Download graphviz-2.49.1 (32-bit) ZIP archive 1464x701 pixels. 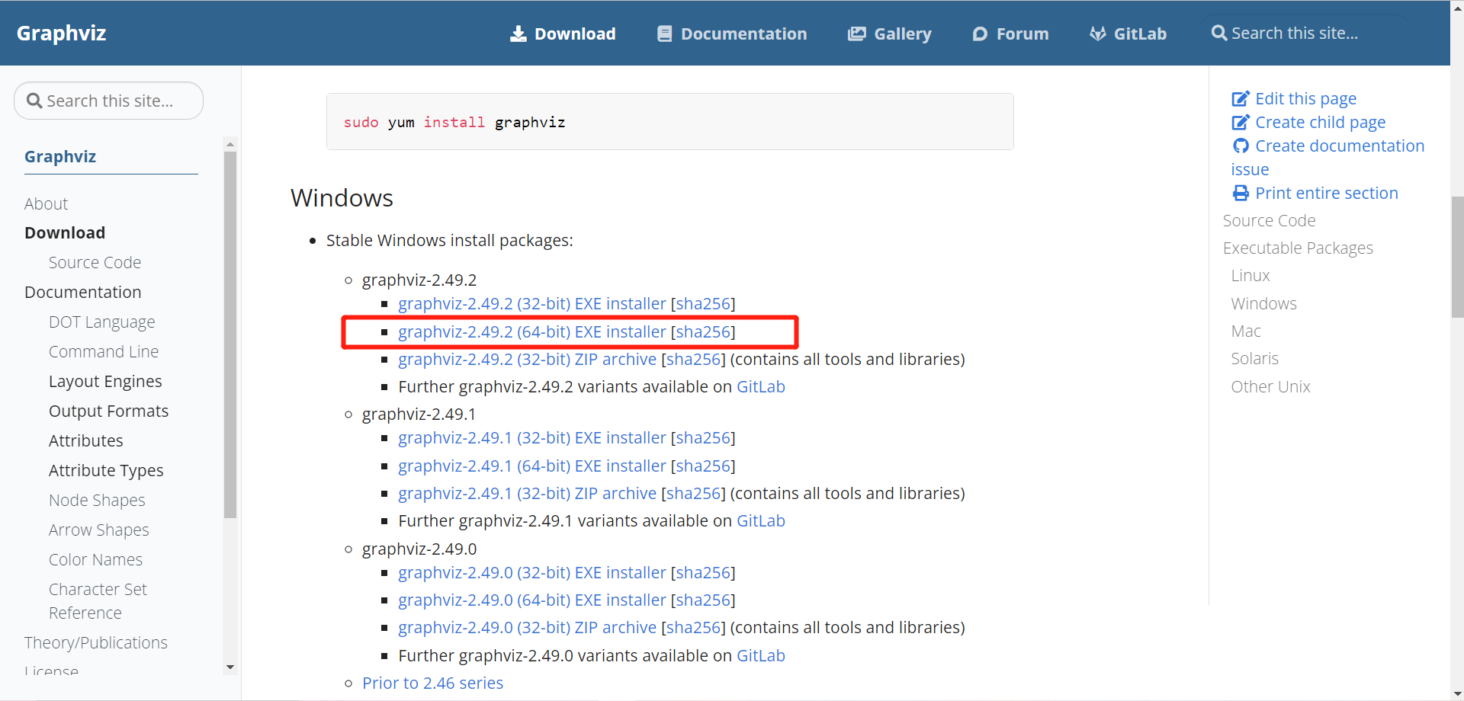pos(527,493)
